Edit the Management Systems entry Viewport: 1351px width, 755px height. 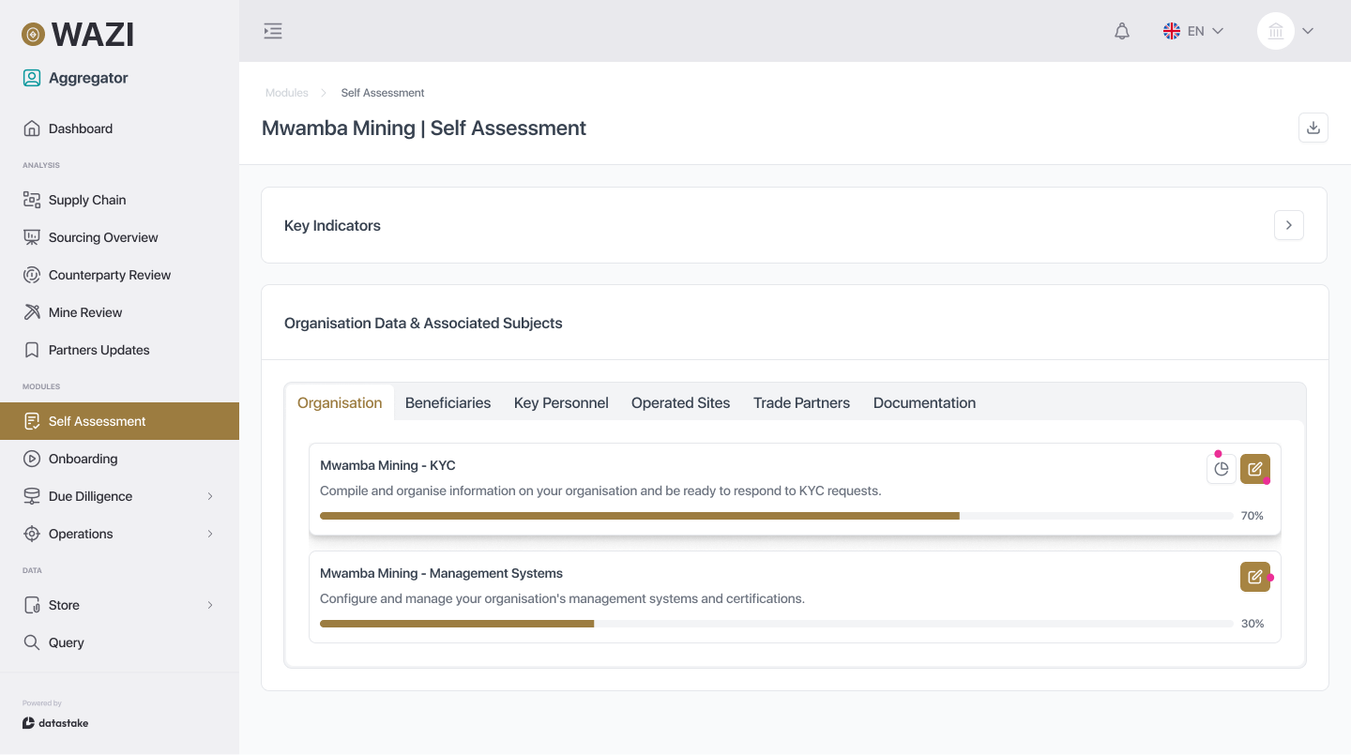point(1255,577)
